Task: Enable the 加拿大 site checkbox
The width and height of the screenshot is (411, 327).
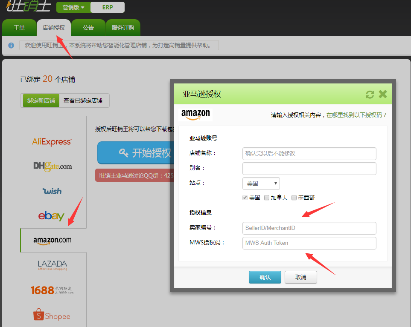Action: click(267, 198)
